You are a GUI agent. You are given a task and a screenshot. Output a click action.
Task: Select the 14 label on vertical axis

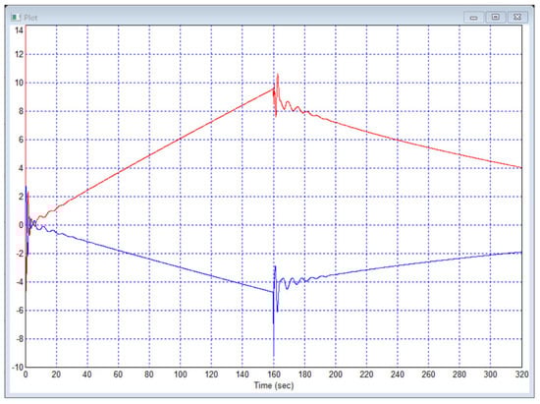pyautogui.click(x=19, y=30)
